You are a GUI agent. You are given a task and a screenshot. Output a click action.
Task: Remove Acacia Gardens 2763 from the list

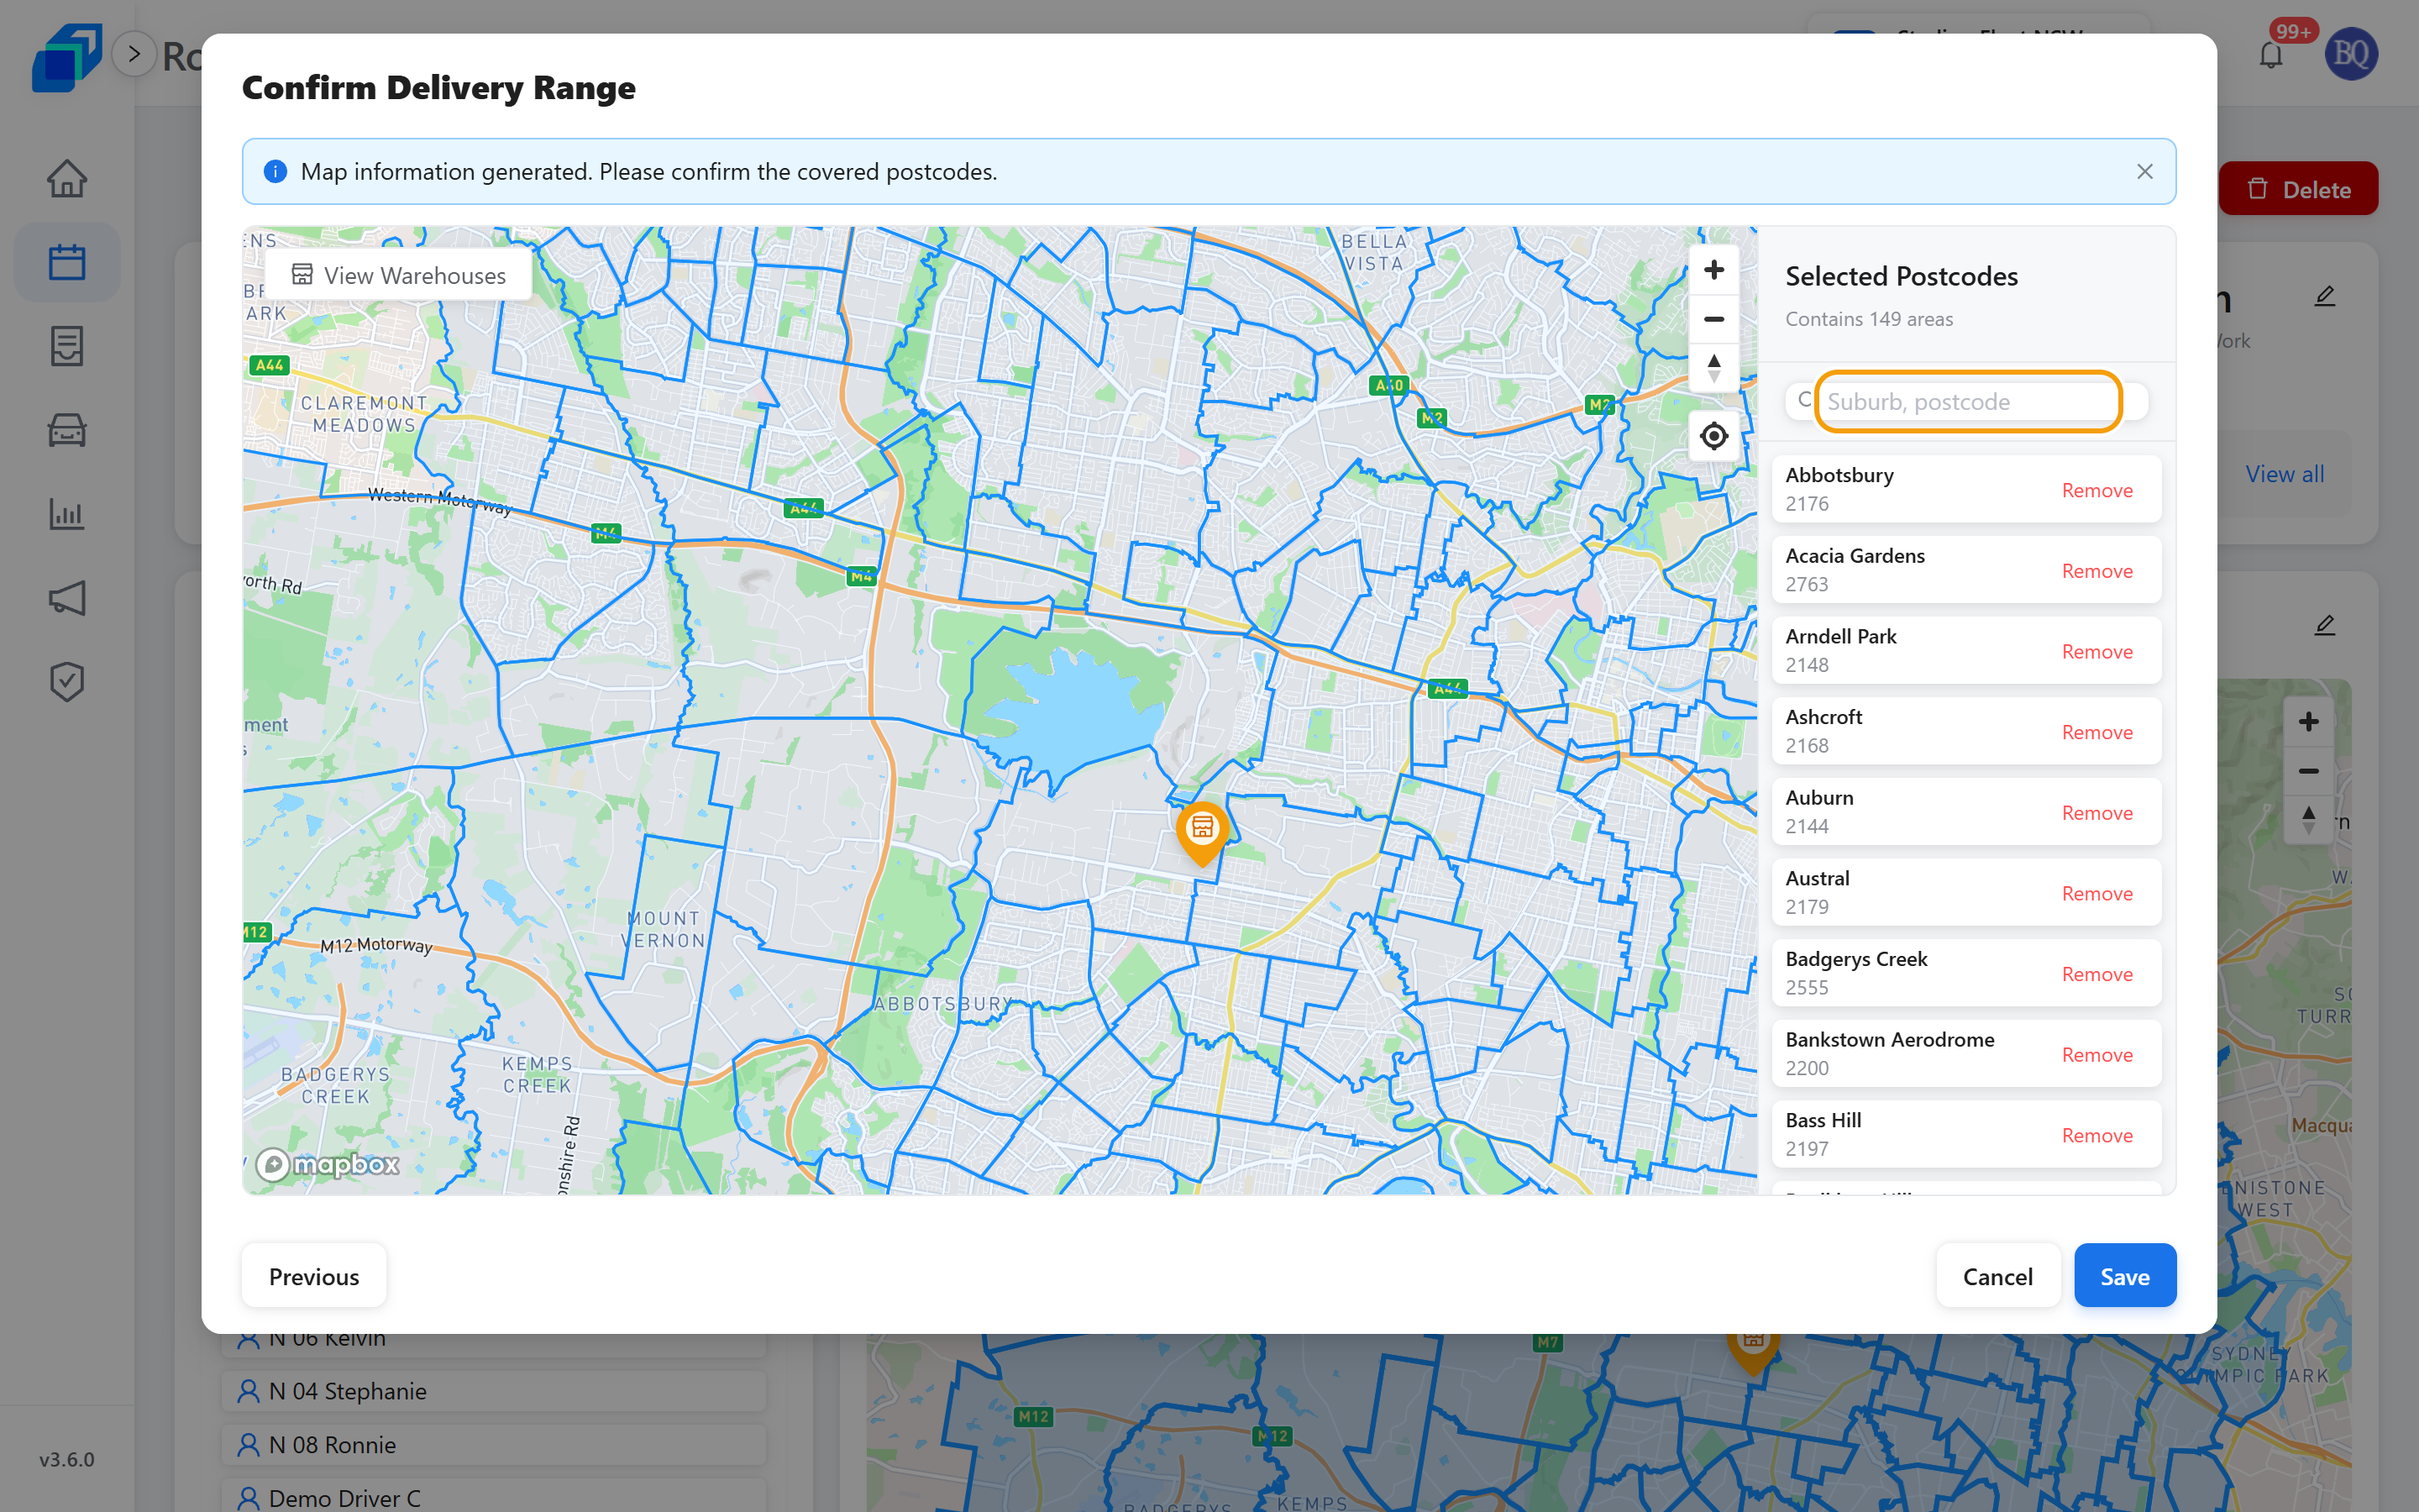coord(2096,571)
